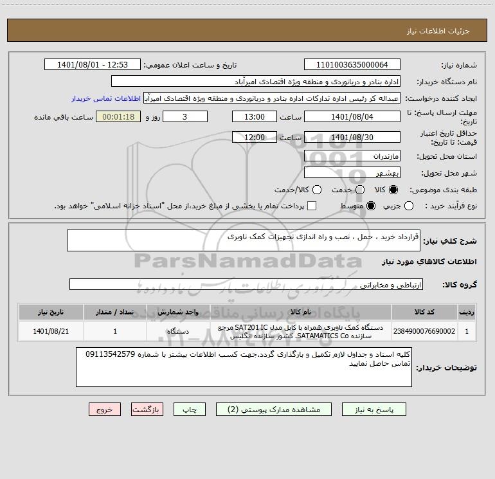
Task: Click the واحد شمارش column header
Action: (x=178, y=312)
